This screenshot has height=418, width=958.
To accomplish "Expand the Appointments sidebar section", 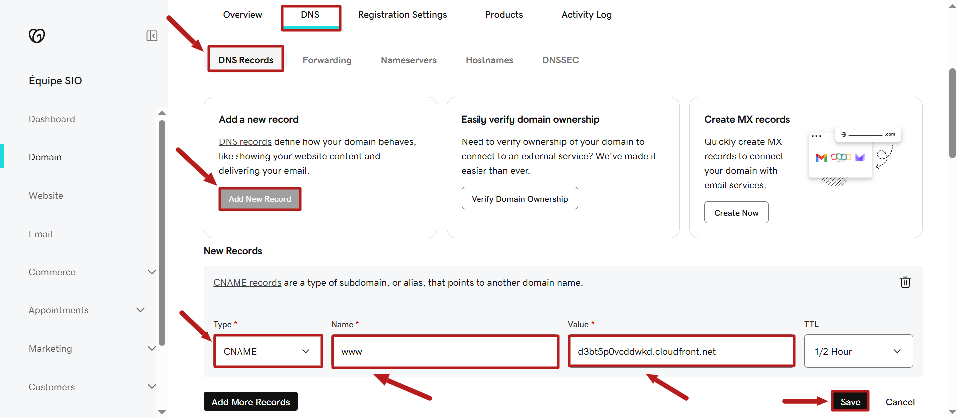I will click(141, 310).
